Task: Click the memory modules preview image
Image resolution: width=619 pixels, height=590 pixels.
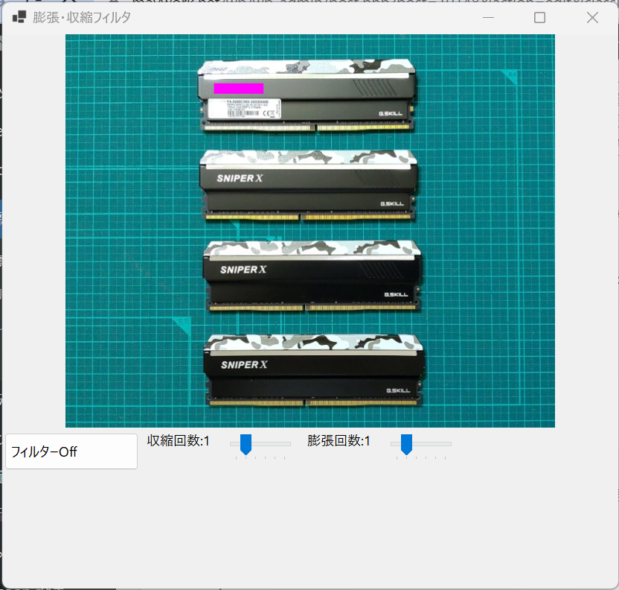Action: coord(310,231)
